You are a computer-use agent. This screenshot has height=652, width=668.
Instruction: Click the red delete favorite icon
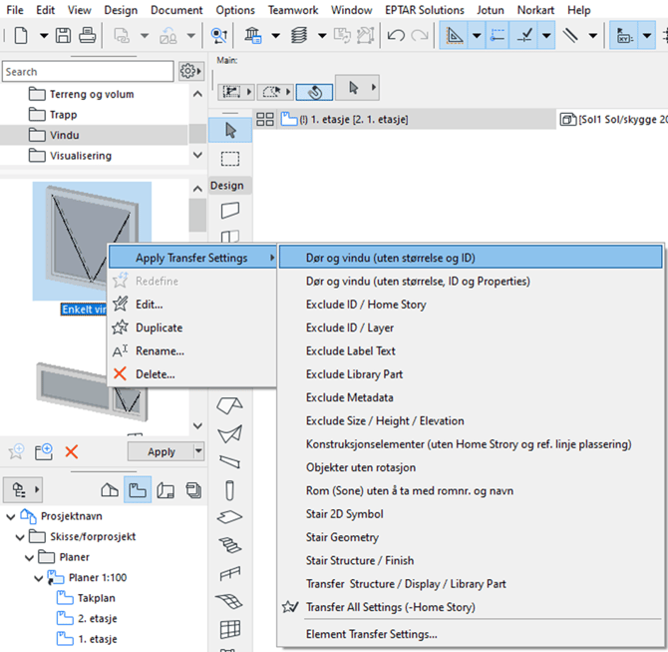coord(72,451)
